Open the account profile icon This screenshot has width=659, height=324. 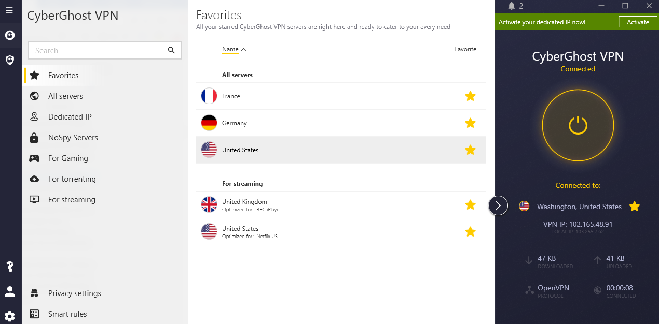pos(9,291)
